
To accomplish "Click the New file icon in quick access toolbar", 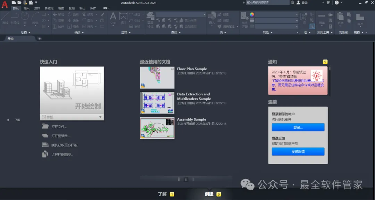I will [14, 3].
